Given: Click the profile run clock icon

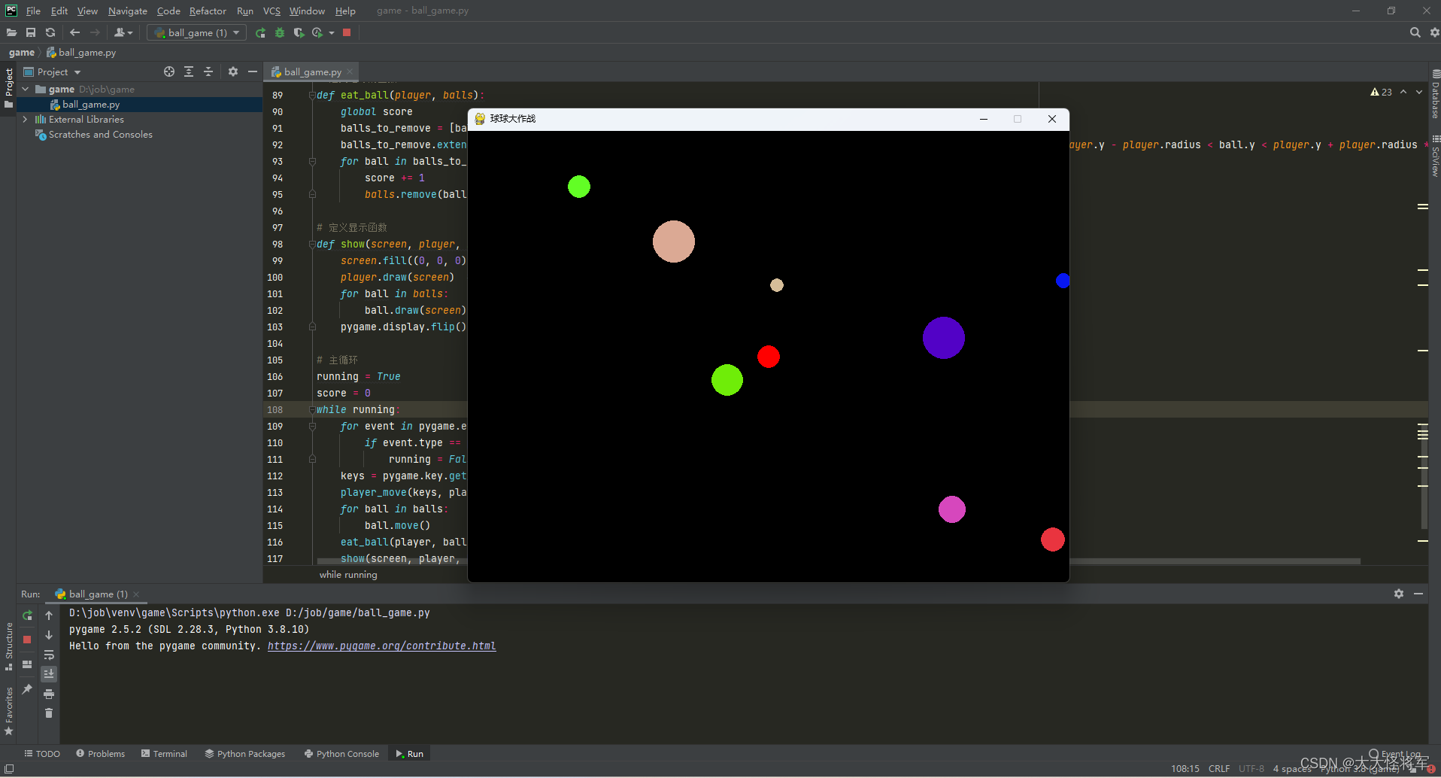Looking at the screenshot, I should [x=317, y=32].
